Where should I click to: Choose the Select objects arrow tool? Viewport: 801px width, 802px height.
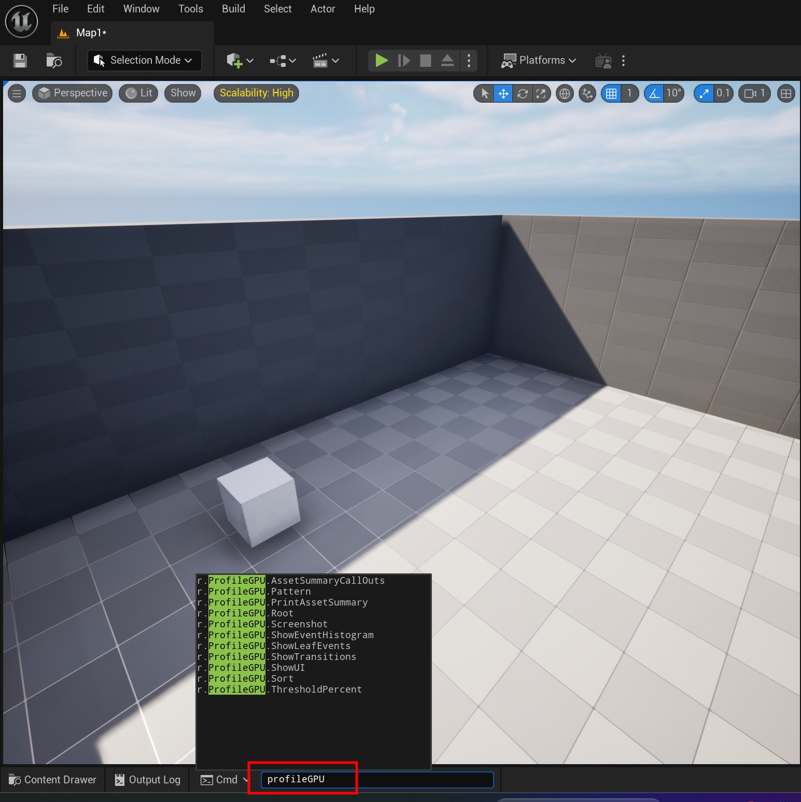[x=484, y=93]
